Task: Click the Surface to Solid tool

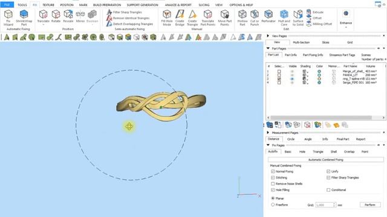Action: pos(298,17)
